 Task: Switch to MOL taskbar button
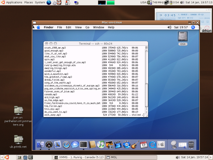131,157
